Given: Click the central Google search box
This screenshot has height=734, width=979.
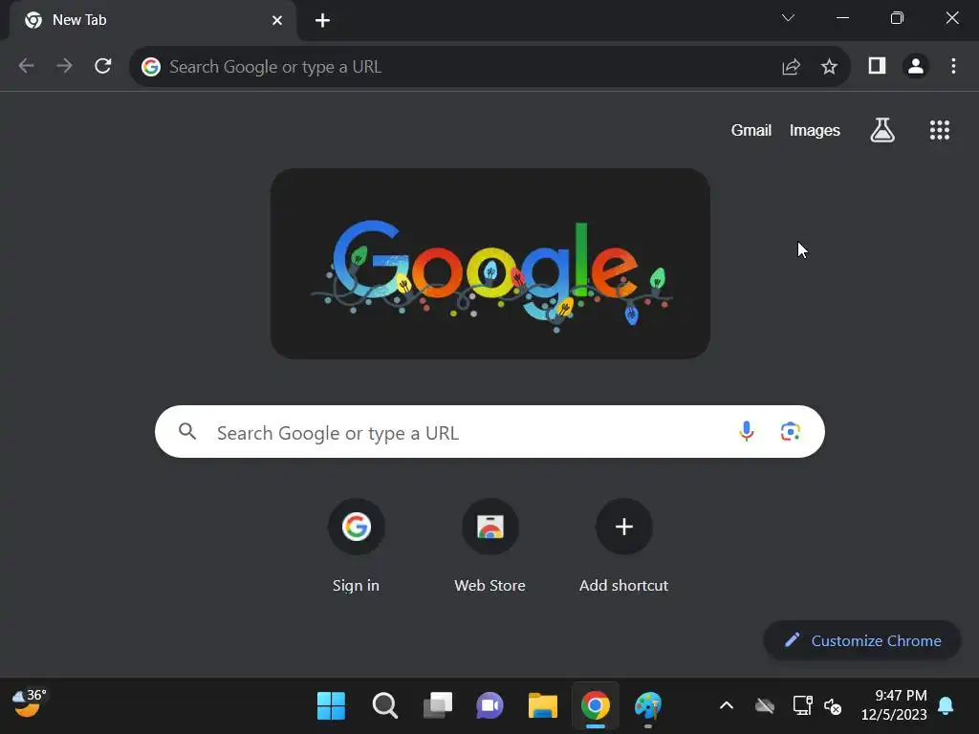Looking at the screenshot, I should (489, 432).
